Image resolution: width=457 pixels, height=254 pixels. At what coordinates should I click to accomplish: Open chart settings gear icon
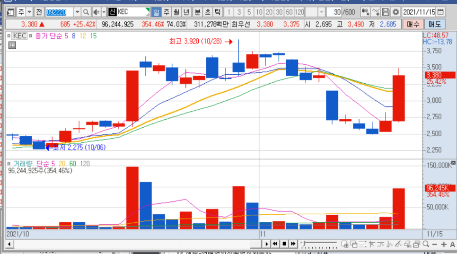pyautogui.click(x=395, y=12)
